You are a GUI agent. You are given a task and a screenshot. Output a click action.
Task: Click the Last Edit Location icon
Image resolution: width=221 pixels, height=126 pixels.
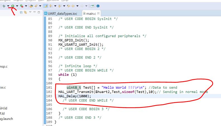click(69, 6)
